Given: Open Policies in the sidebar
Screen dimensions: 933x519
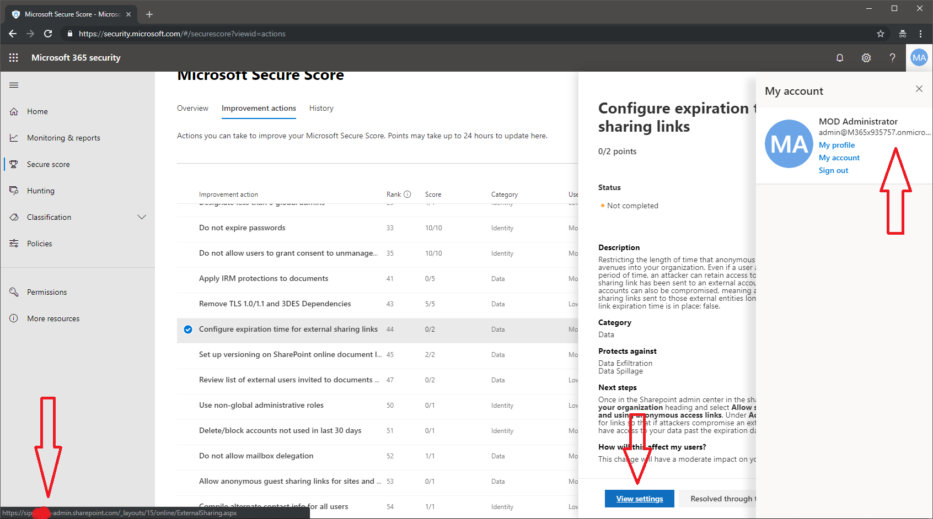Looking at the screenshot, I should 40,244.
